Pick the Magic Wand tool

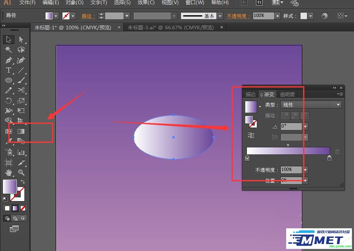(9, 50)
